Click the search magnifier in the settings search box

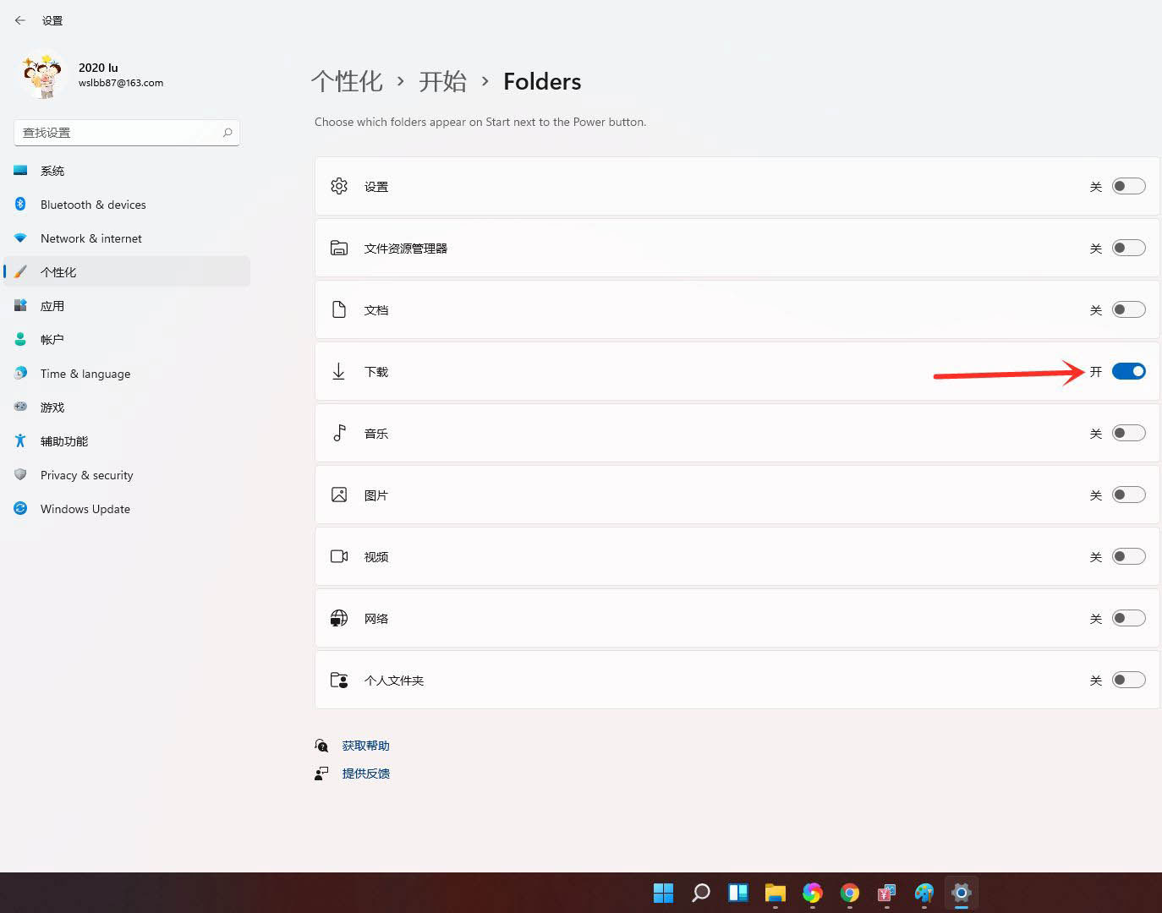227,133
